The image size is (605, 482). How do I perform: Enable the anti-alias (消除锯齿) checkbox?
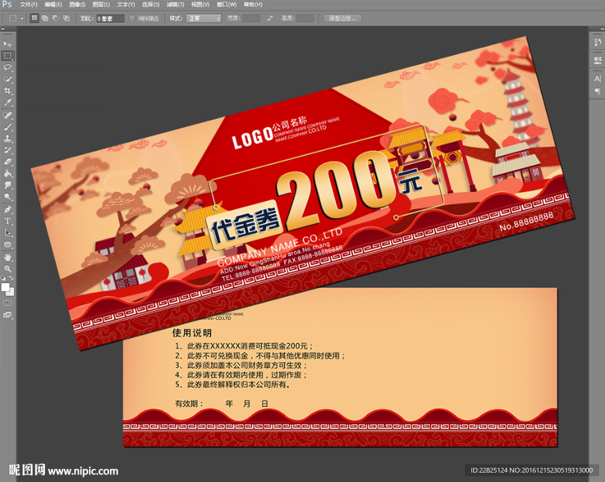point(132,18)
